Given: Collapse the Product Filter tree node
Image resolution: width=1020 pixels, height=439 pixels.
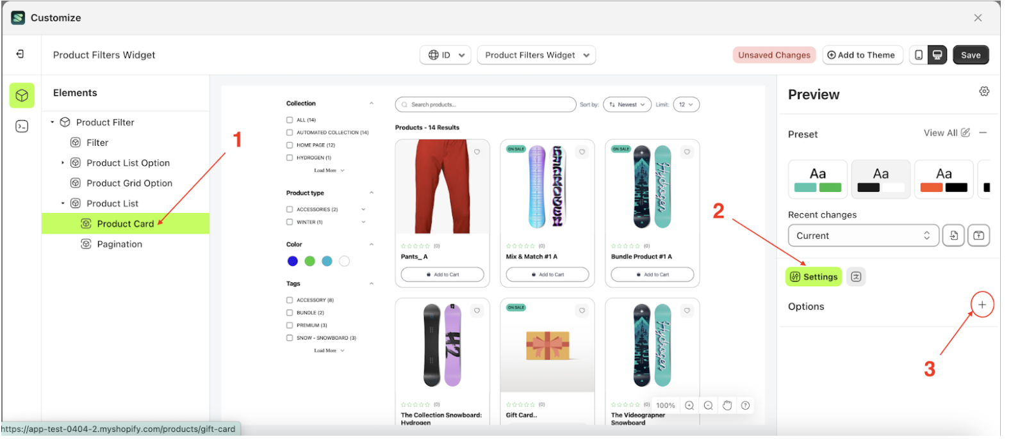Looking at the screenshot, I should click(53, 122).
